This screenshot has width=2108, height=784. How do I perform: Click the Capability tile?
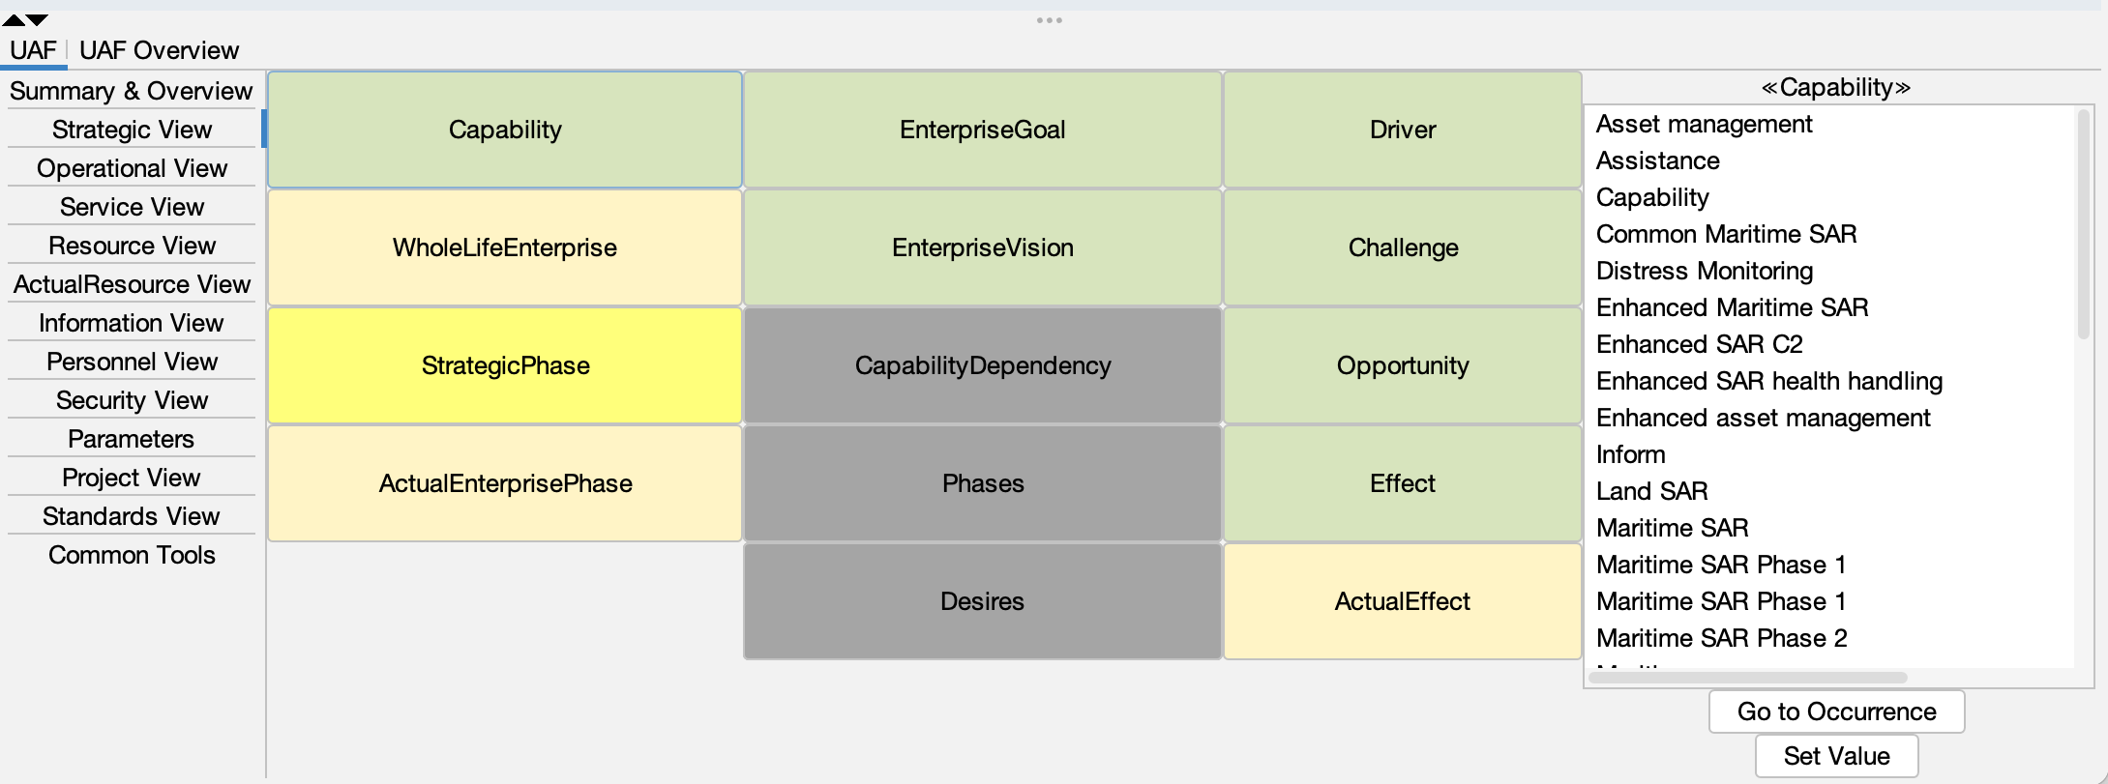505,130
